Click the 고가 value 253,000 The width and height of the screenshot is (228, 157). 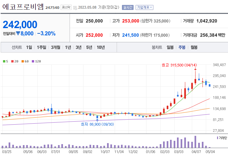(131, 21)
